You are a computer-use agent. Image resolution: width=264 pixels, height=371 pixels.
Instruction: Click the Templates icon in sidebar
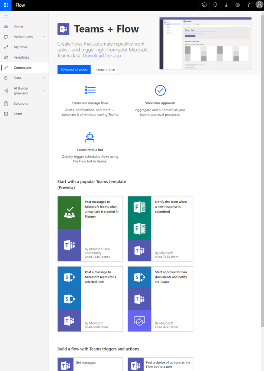pyautogui.click(x=6, y=57)
